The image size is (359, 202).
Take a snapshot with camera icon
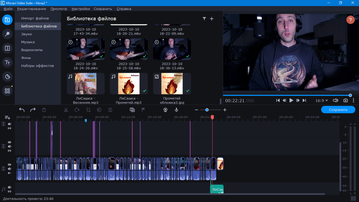pos(346,100)
